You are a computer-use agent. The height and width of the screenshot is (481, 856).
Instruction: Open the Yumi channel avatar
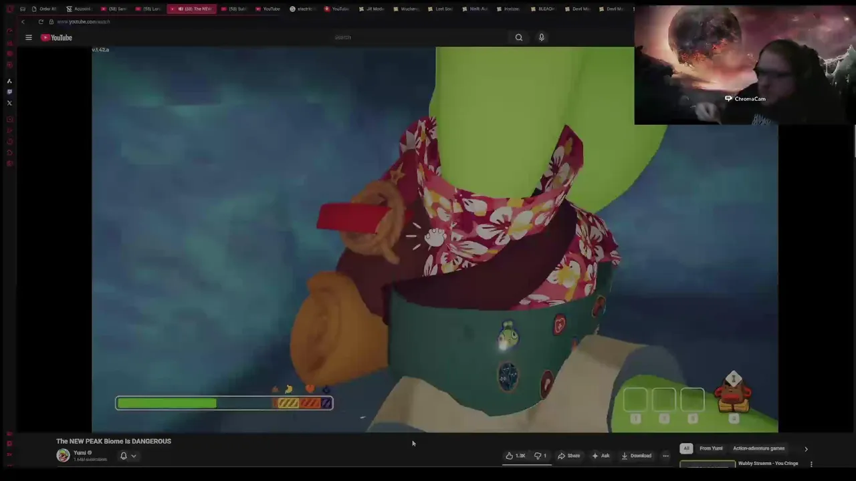[63, 456]
